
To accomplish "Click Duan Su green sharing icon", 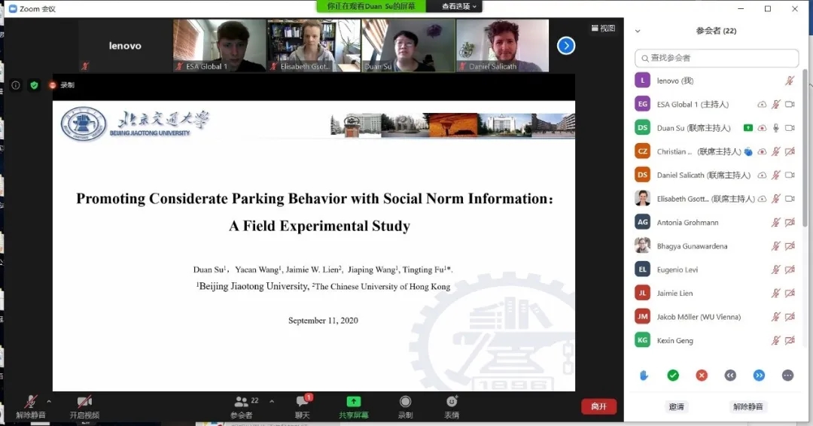I will (x=748, y=127).
